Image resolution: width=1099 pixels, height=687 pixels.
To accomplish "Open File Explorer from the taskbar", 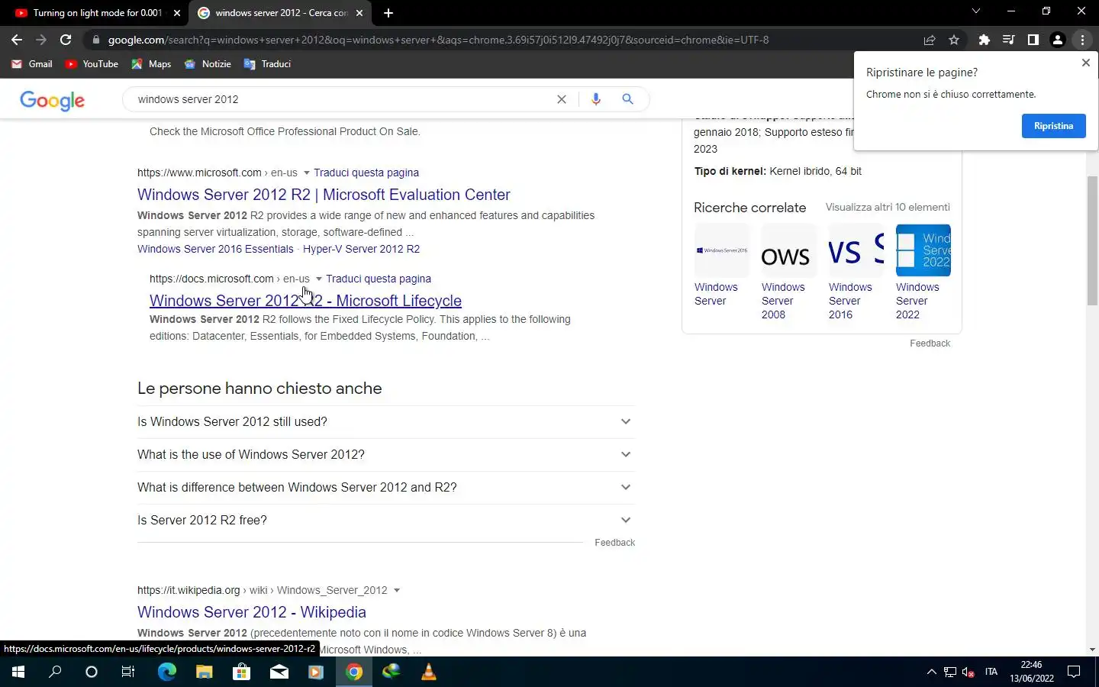I will (x=204, y=672).
